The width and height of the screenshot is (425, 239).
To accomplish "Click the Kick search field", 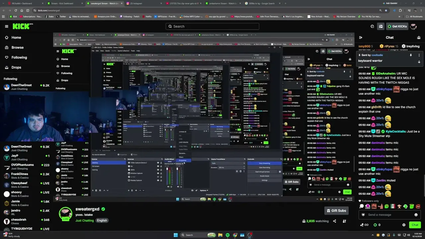I will 212,26.
